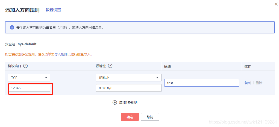Screen dimensions: 279x127
Task: Open the IP地址 source type dropdown
Action: click(x=129, y=78)
